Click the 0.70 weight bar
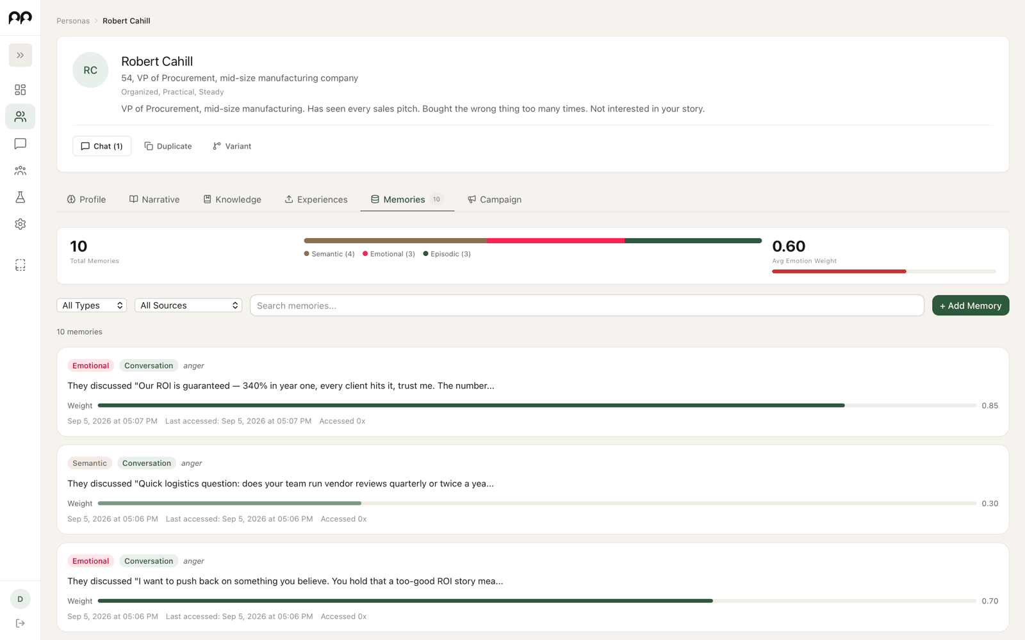Viewport: 1025px width, 640px height. coord(537,601)
